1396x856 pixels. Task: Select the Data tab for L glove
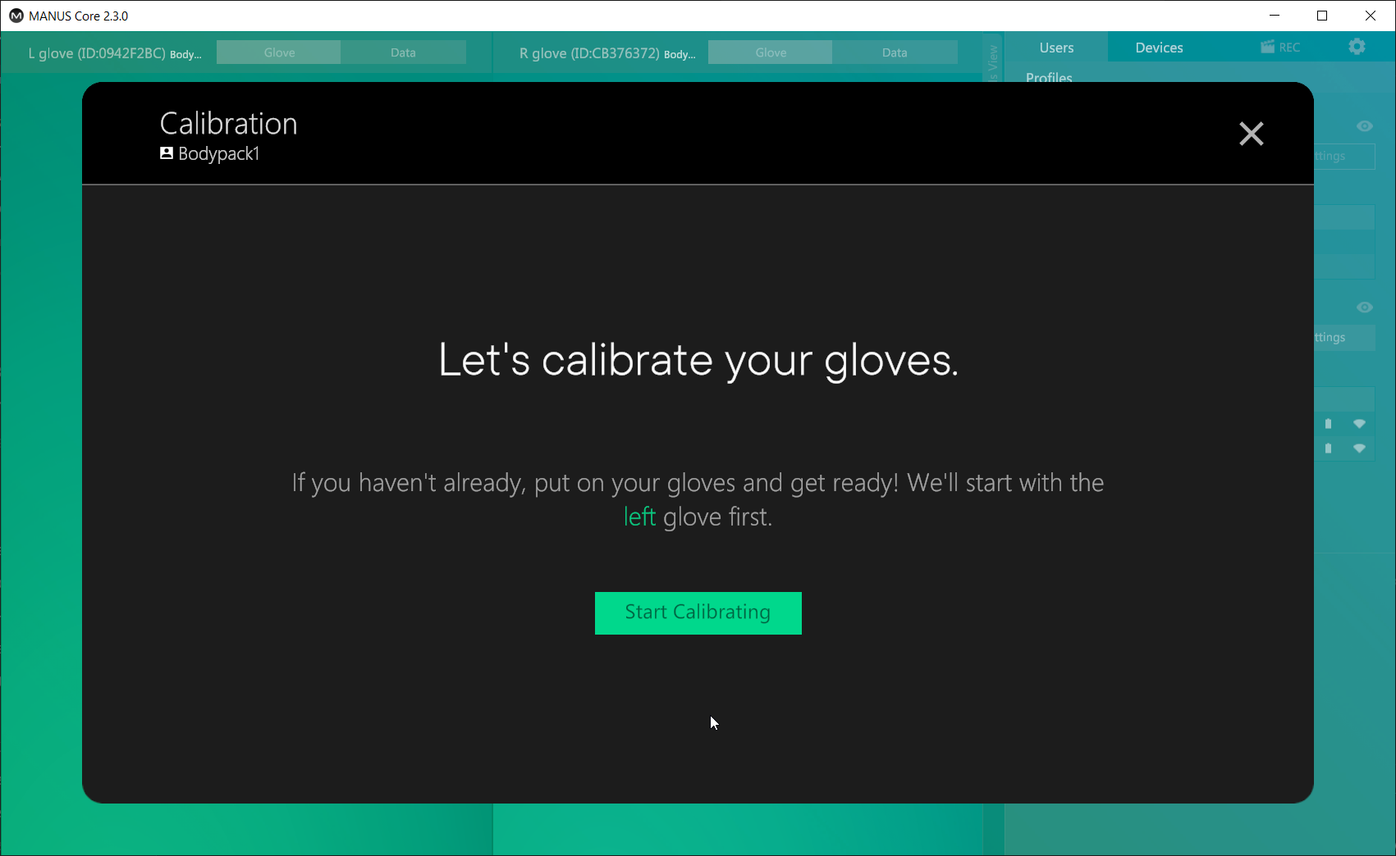[x=403, y=52]
